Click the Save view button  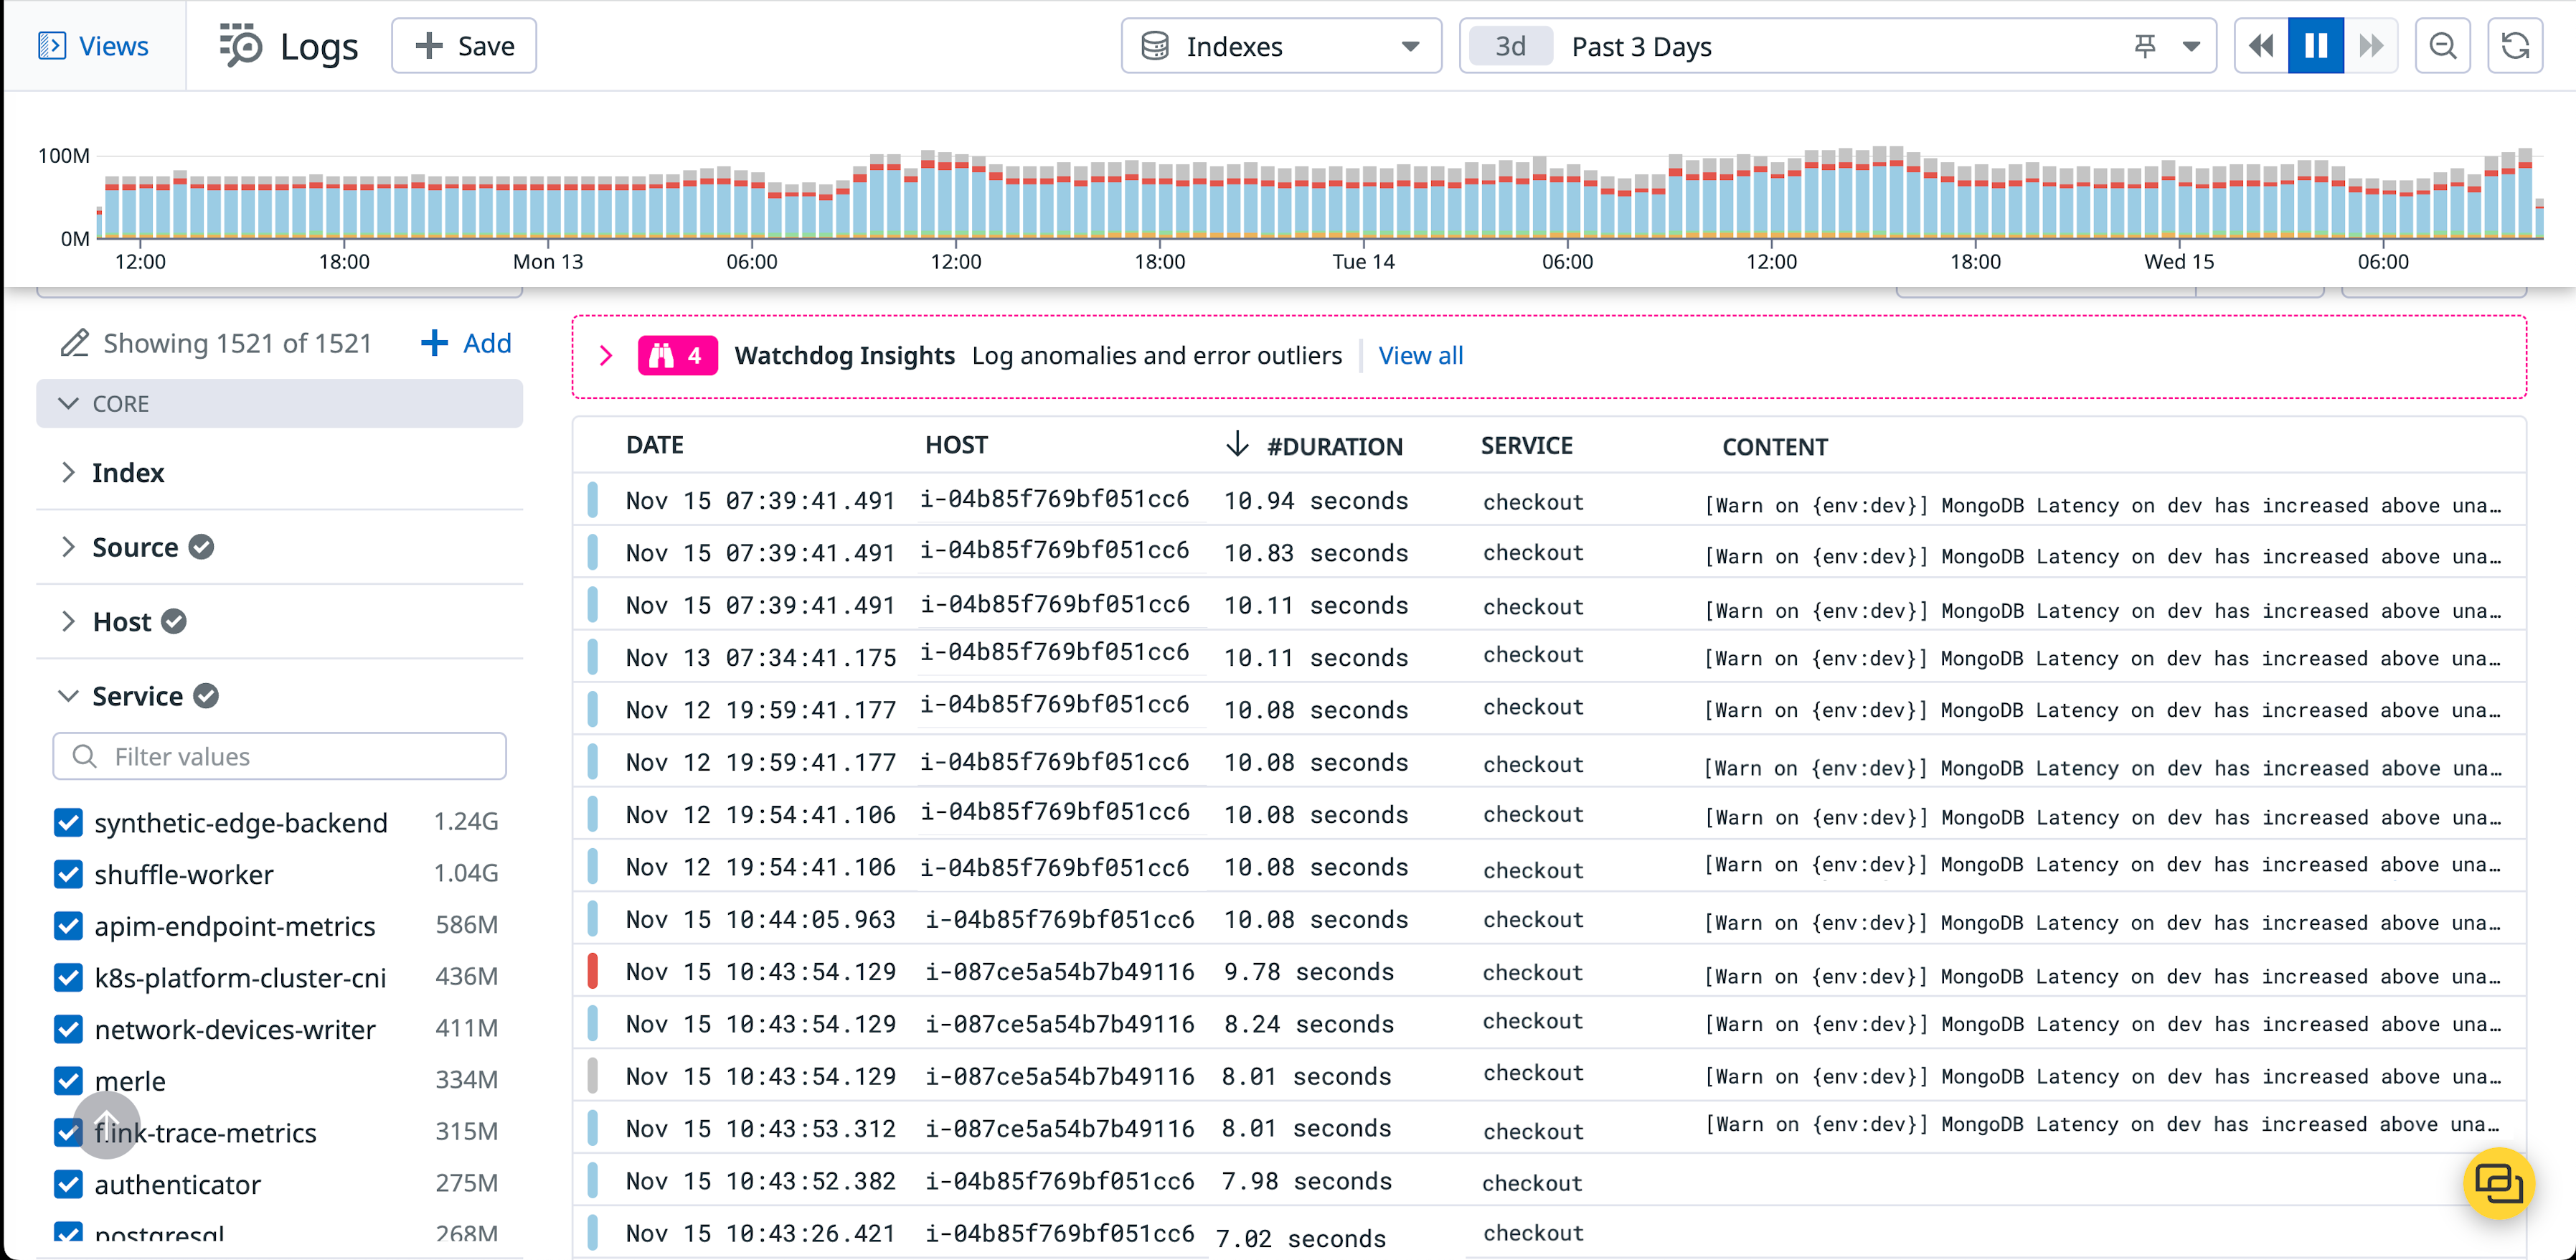[463, 45]
